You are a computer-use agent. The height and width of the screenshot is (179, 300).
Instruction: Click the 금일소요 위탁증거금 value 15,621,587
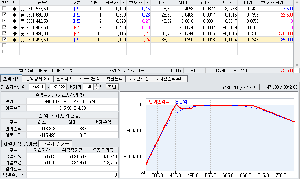76,157
